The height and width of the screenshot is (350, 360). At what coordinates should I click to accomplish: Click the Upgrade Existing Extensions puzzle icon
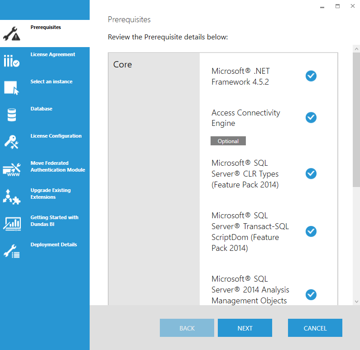11,197
